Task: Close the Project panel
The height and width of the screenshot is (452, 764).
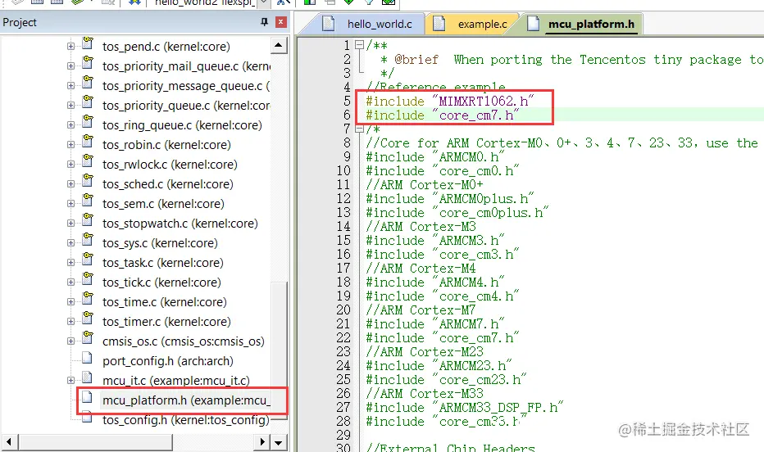Action: tap(280, 22)
